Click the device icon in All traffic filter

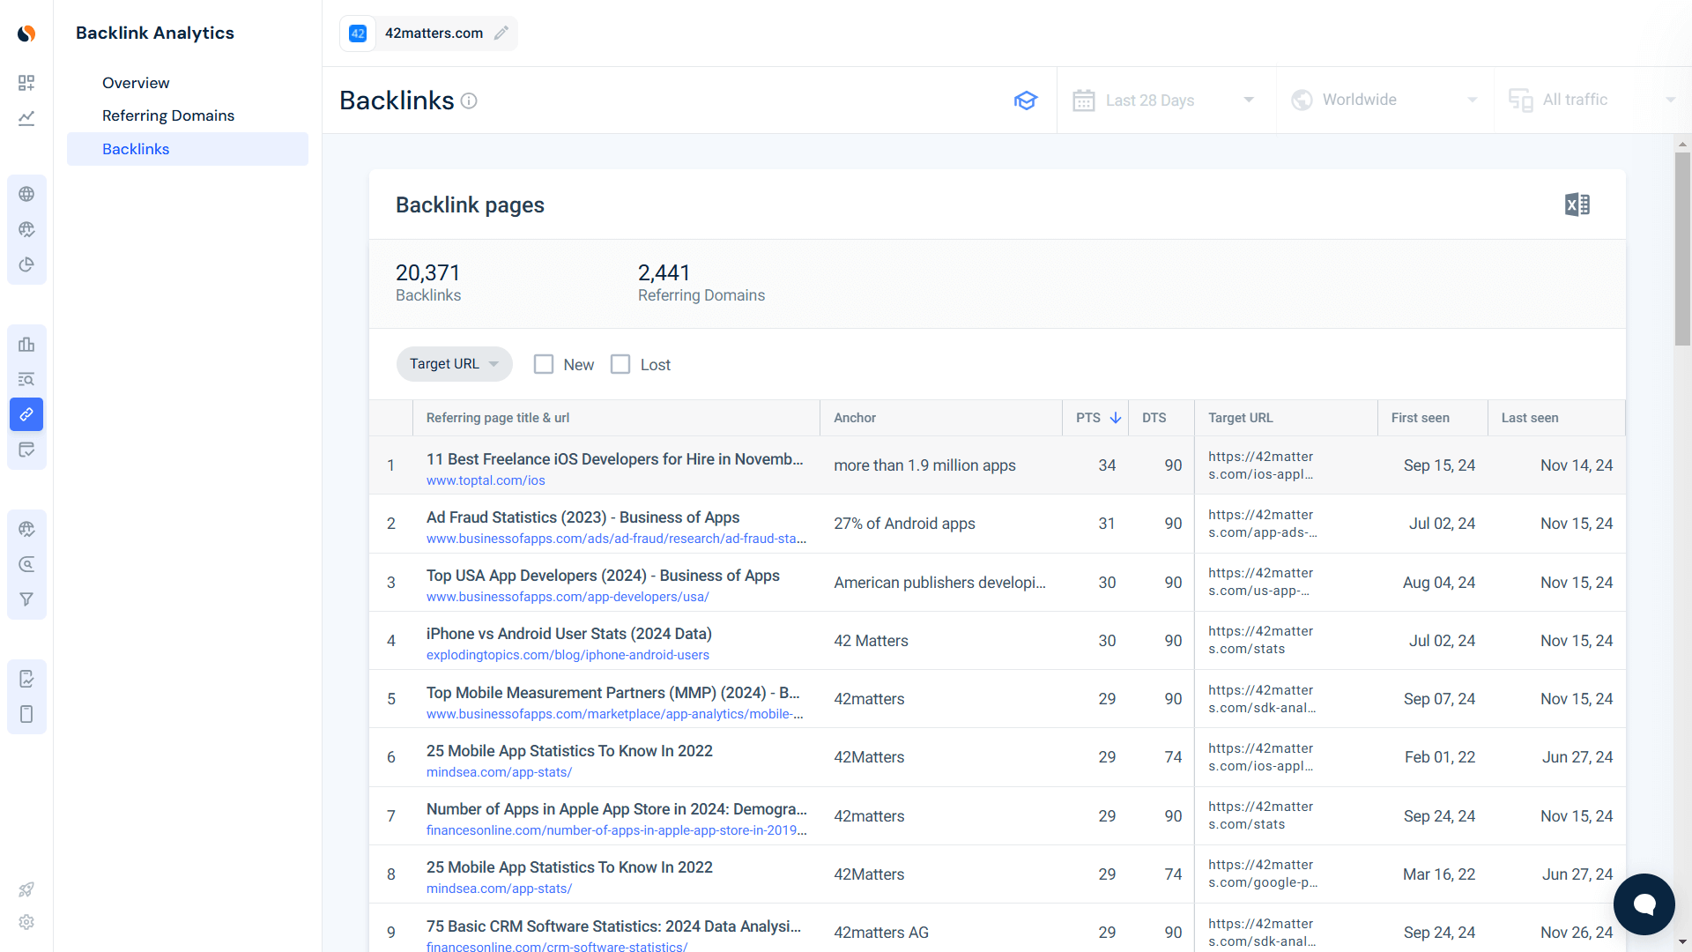point(1521,100)
